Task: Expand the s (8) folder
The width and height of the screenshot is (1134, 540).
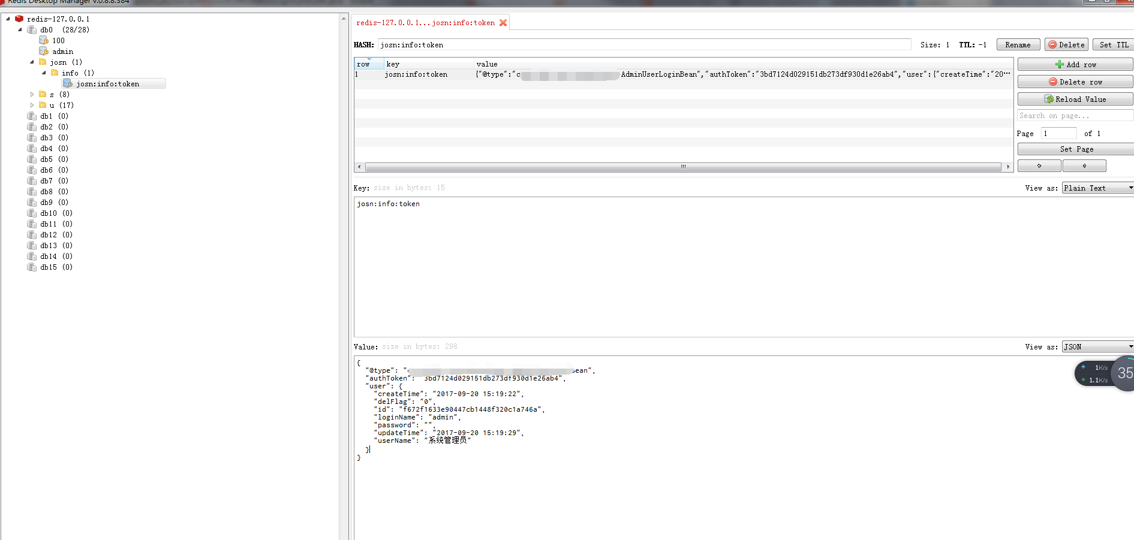Action: click(x=32, y=94)
